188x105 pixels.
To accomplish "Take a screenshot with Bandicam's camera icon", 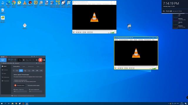I will click(x=44, y=60).
